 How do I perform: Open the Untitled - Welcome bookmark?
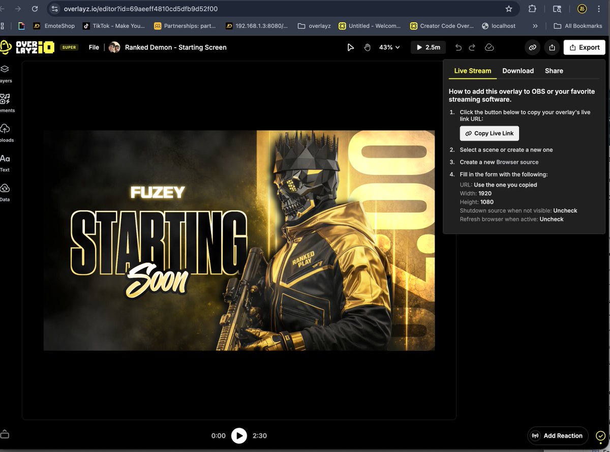point(370,26)
